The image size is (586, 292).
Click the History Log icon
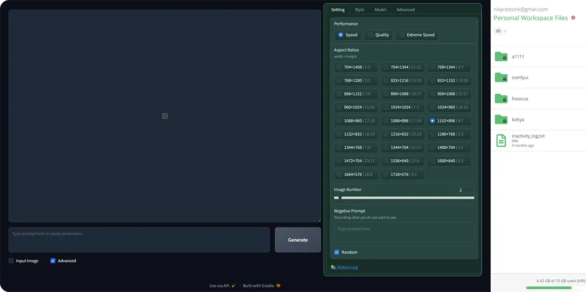[x=333, y=267]
